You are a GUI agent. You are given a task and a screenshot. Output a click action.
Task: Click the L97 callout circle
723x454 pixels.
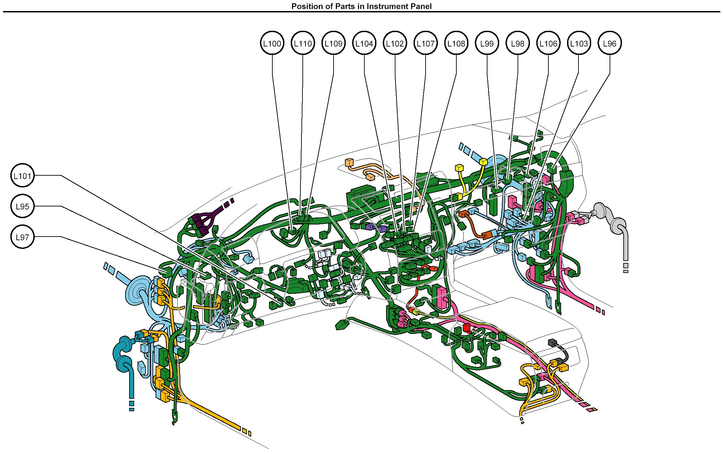click(x=22, y=237)
